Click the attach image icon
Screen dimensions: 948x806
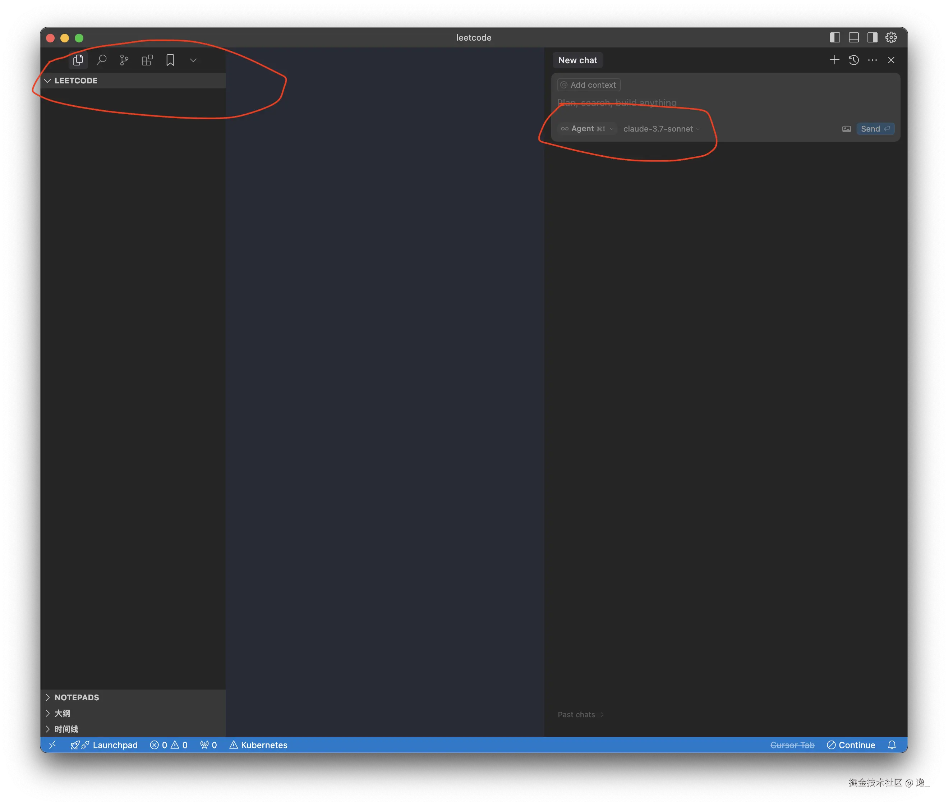point(846,129)
